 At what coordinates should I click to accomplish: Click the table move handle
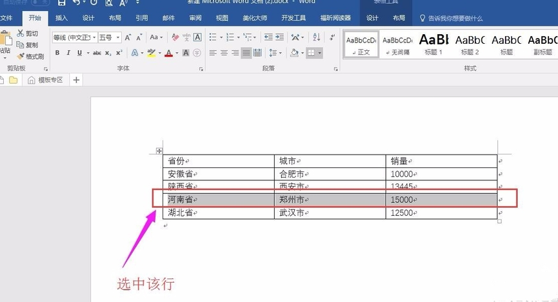159,151
